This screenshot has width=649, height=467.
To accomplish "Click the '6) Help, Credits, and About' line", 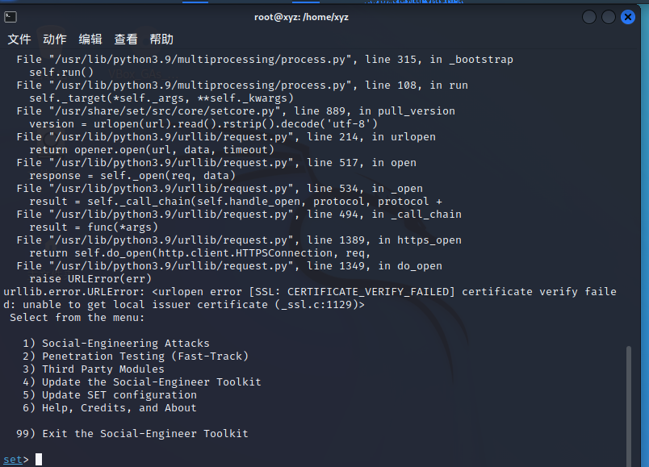I will 110,408.
